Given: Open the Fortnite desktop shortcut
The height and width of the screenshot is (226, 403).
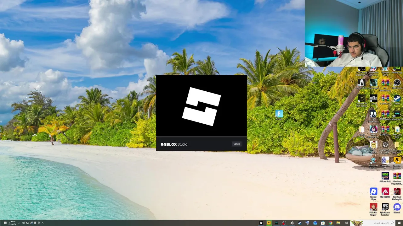Looking at the screenshot, I should pyautogui.click(x=279, y=115).
